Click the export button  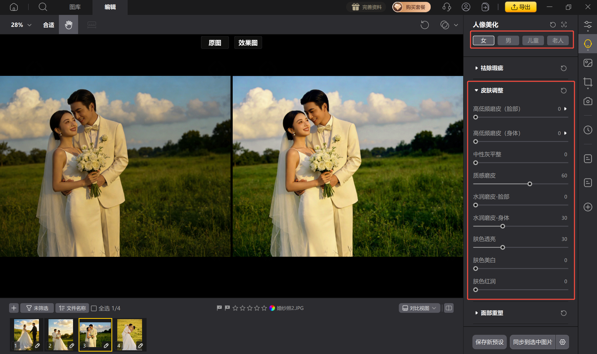point(521,7)
